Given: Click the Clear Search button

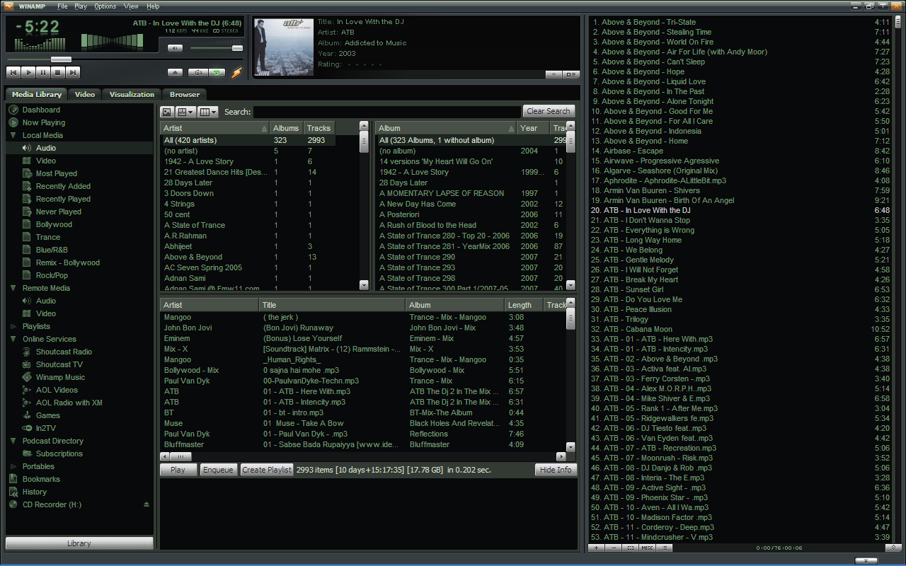Looking at the screenshot, I should coord(549,111).
